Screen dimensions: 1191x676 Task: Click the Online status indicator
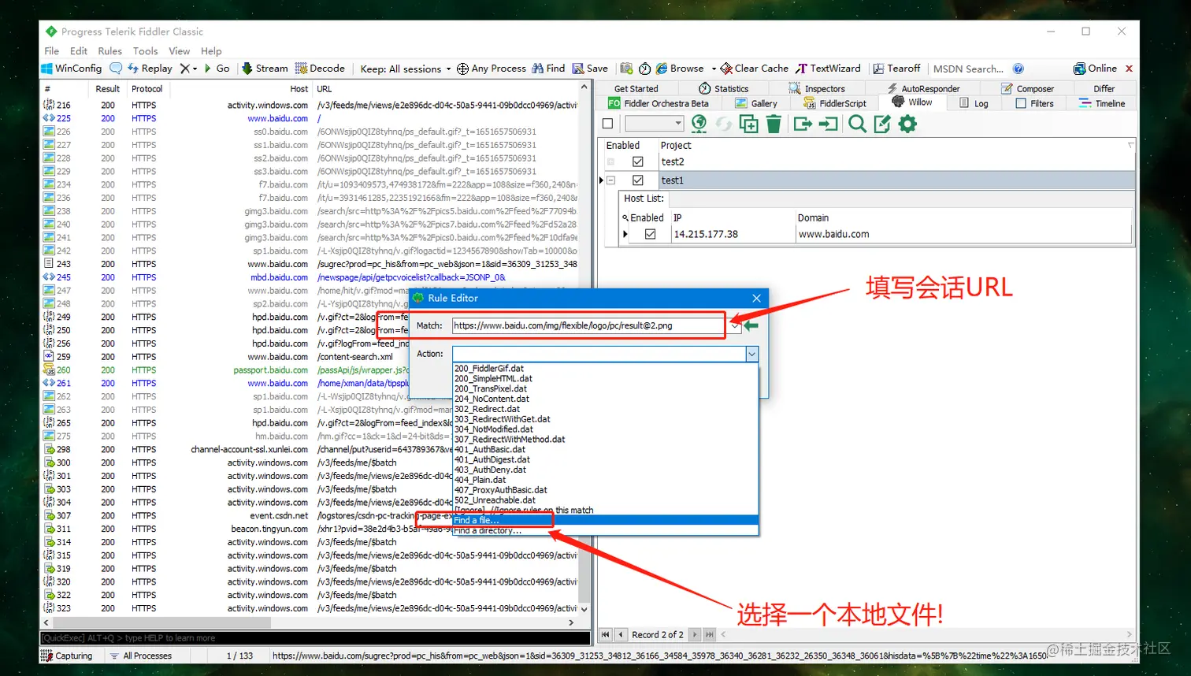click(1095, 69)
